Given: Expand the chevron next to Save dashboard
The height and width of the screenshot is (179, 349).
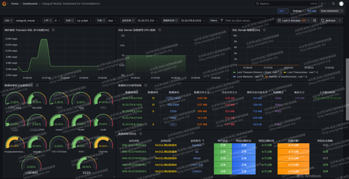Looking at the screenshot, I should [x=342, y=11].
